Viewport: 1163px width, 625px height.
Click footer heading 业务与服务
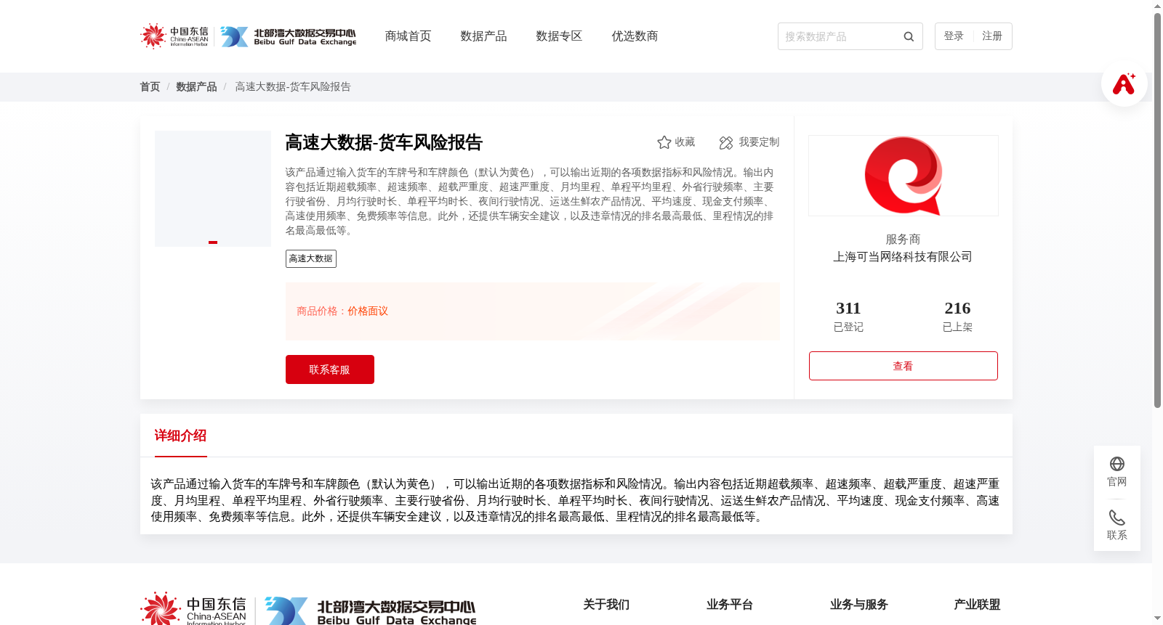(x=859, y=605)
